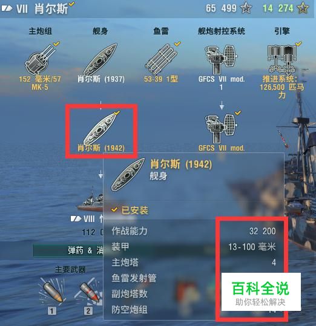
Task: Select the 126,500 horsepower propulsion engine module
Action: click(282, 59)
